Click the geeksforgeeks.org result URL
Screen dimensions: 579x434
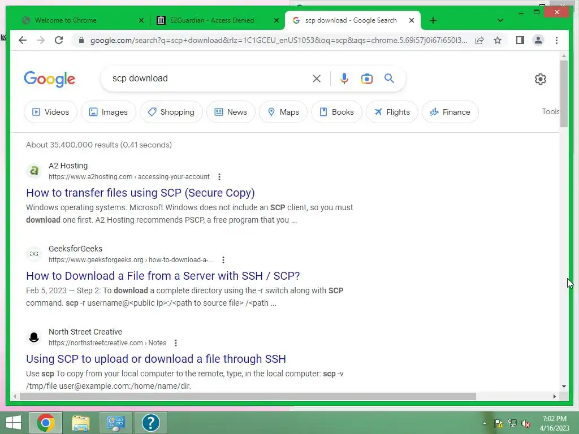point(131,260)
